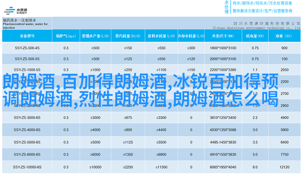Screen dimensions: 303x176
Task: Select the '≥3000' distilled water output
Action: [95, 118]
